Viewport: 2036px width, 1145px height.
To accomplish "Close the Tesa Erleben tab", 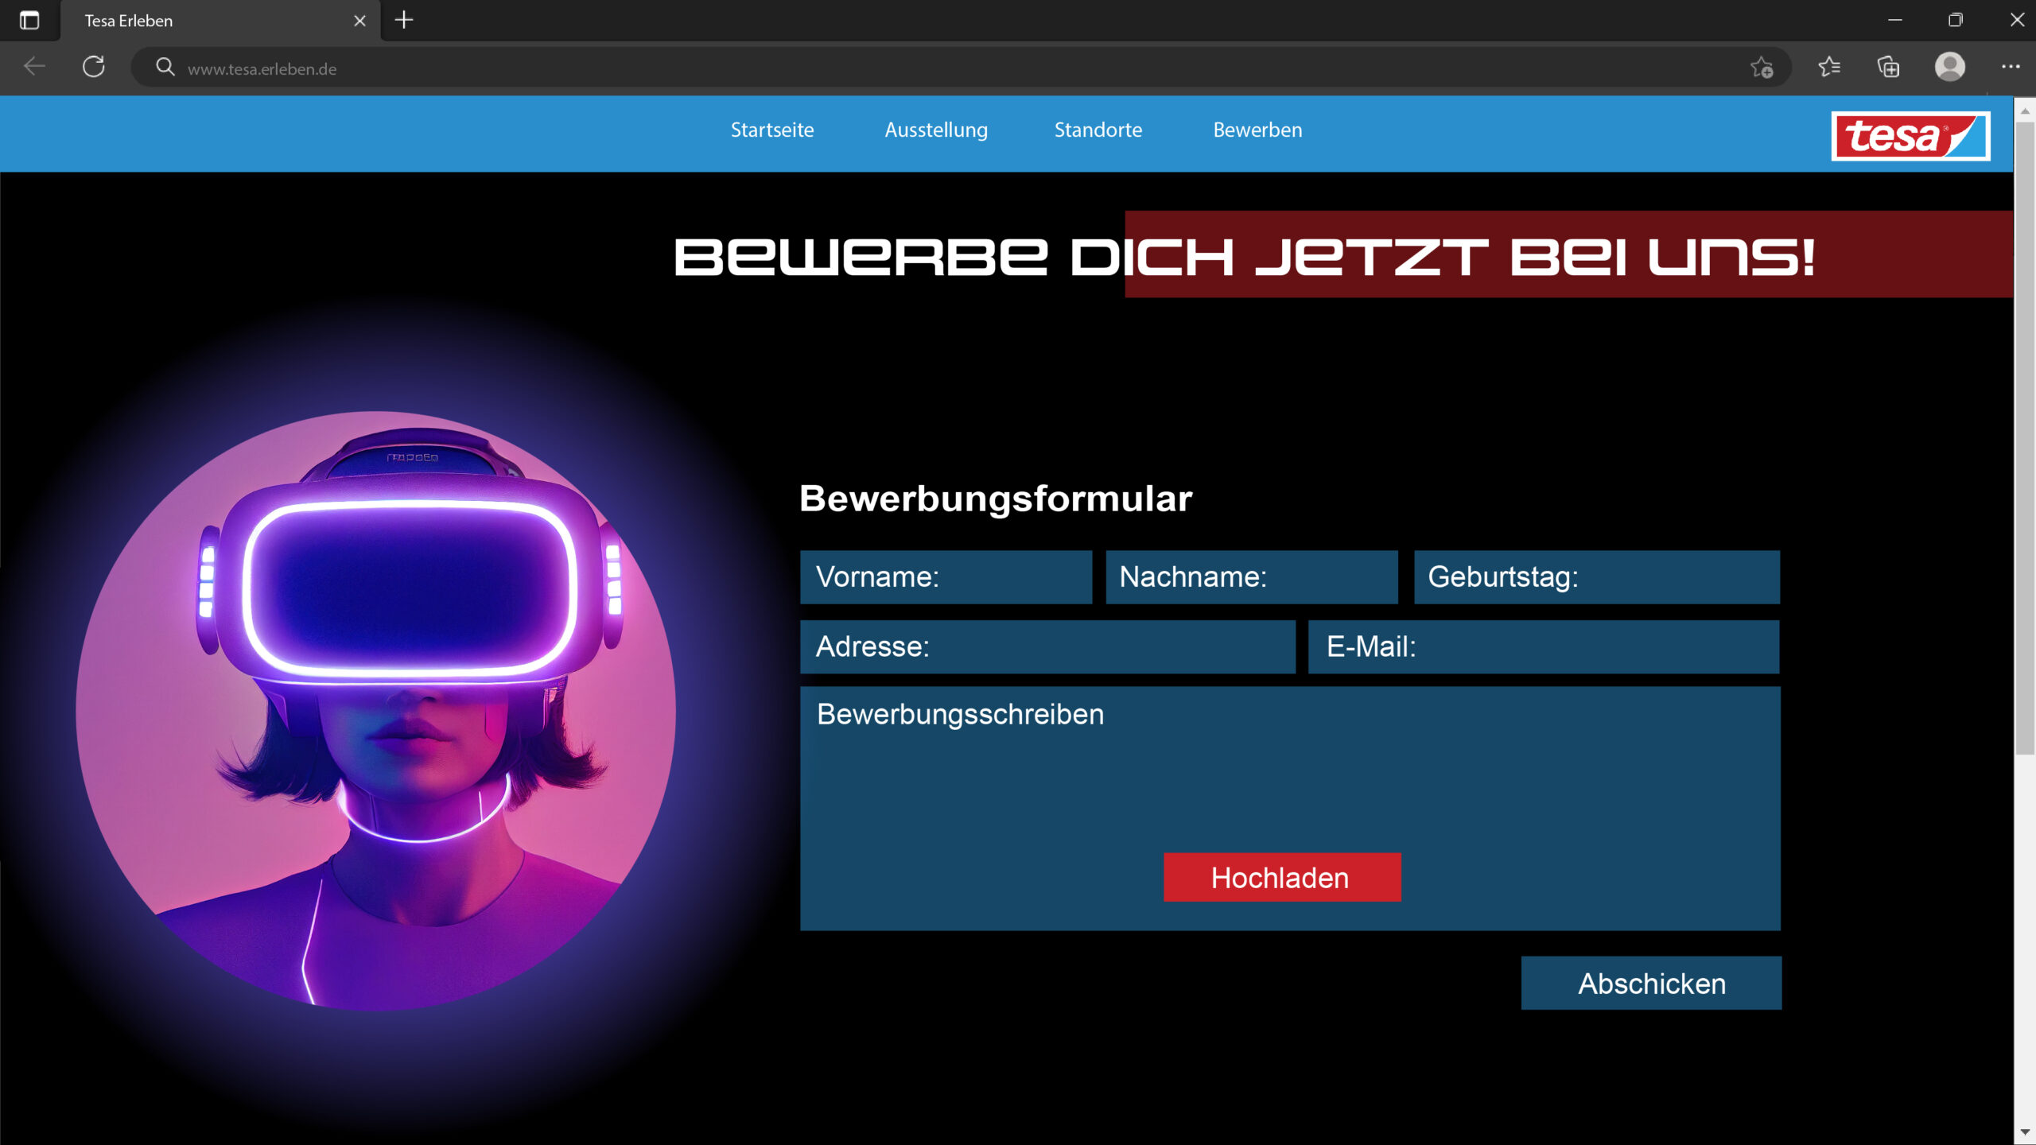I will 359,21.
